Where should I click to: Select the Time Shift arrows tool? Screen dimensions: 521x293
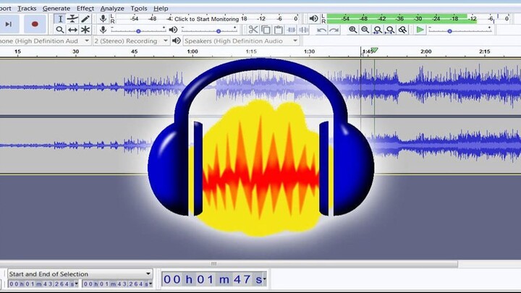pos(72,30)
